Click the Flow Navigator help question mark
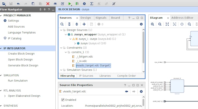 click(x=49, y=9)
